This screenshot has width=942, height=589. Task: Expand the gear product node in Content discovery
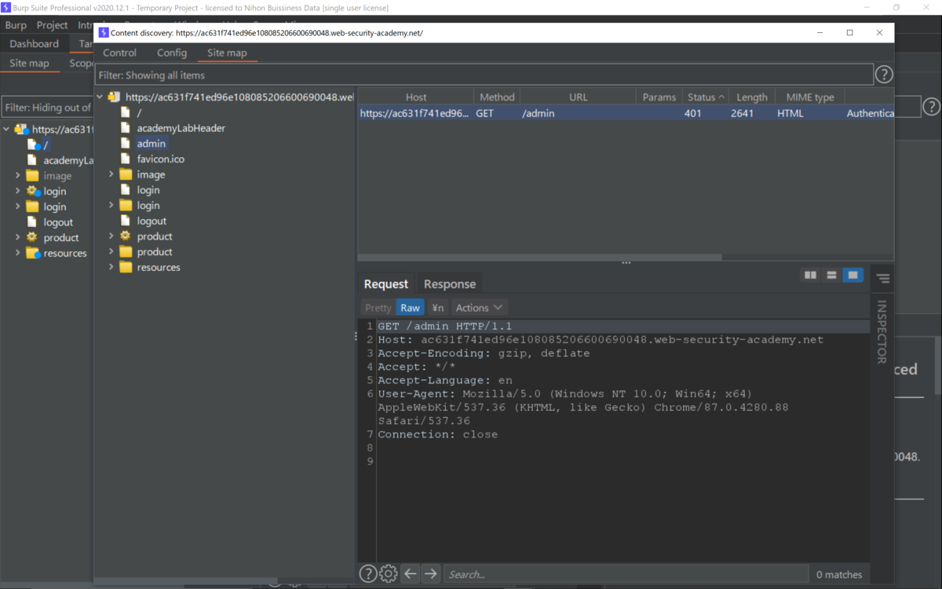pos(111,236)
